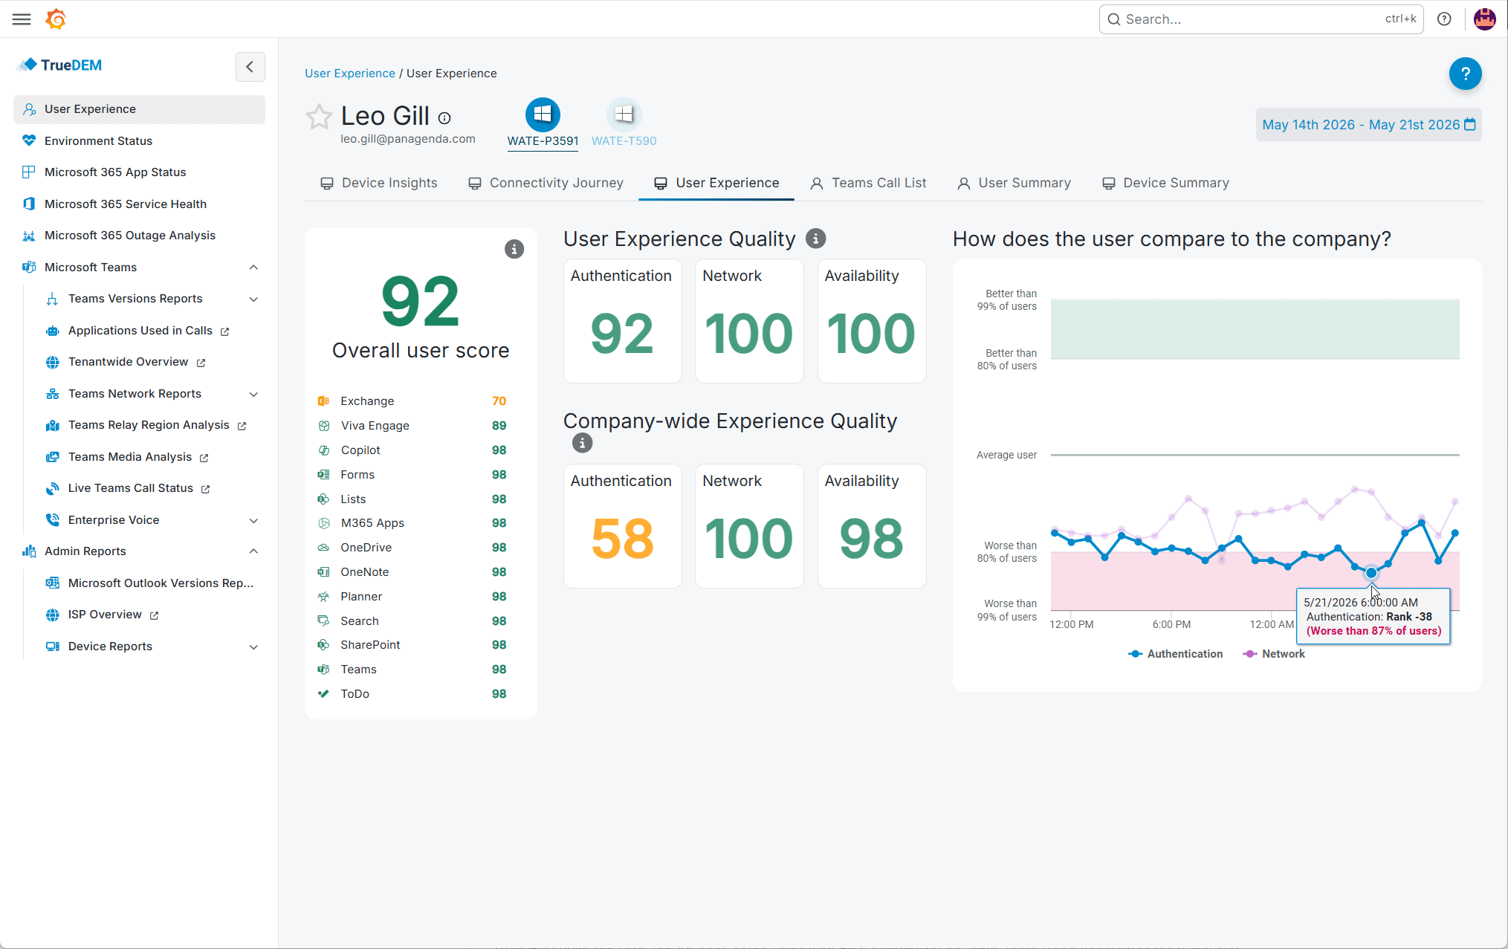Follow the User Experience breadcrumb link
Image resolution: width=1508 pixels, height=949 pixels.
350,74
